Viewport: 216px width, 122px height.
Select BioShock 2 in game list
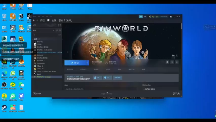40,60
